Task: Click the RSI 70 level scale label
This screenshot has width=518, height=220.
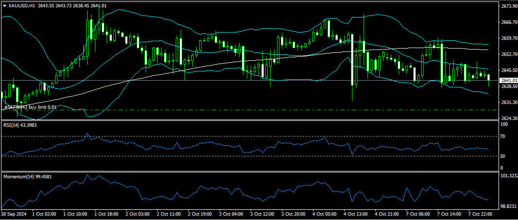Action: pos(504,136)
